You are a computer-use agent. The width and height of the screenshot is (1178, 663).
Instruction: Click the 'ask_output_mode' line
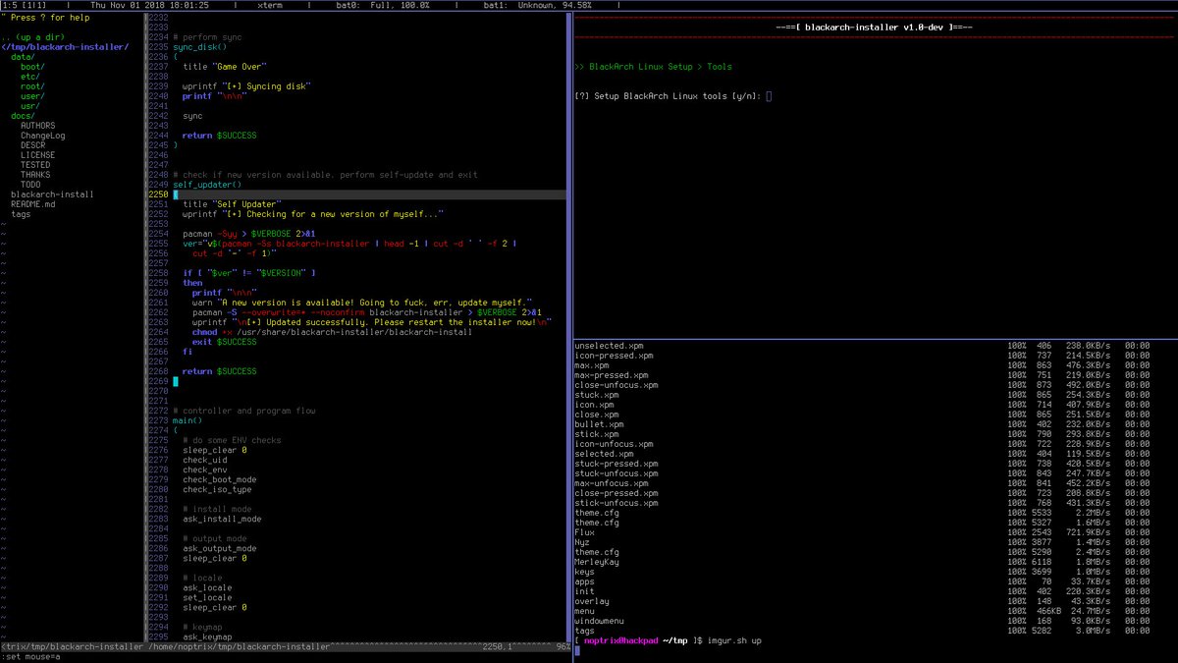coord(220,548)
